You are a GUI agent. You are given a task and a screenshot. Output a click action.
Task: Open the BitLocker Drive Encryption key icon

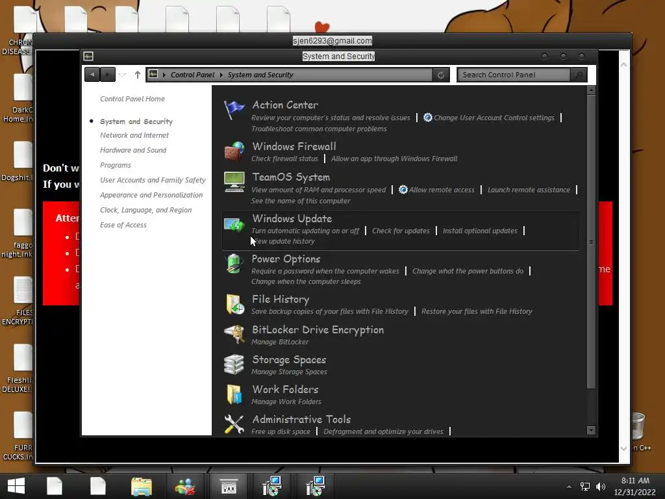click(x=234, y=335)
